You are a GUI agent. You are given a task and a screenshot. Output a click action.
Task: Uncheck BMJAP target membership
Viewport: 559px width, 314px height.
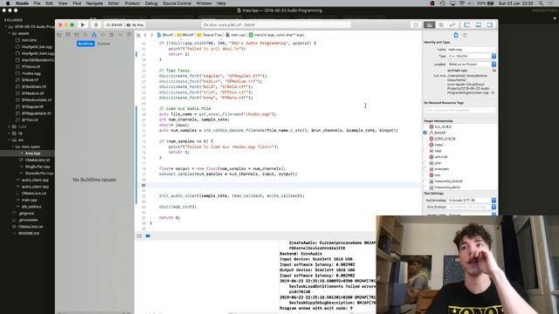click(x=425, y=133)
